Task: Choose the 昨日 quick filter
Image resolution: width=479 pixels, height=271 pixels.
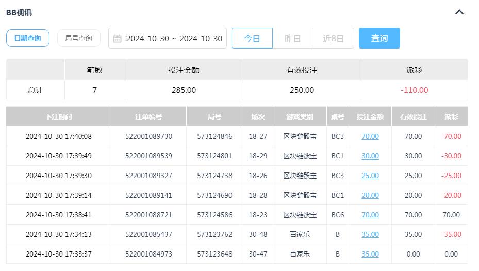Action: [292, 39]
